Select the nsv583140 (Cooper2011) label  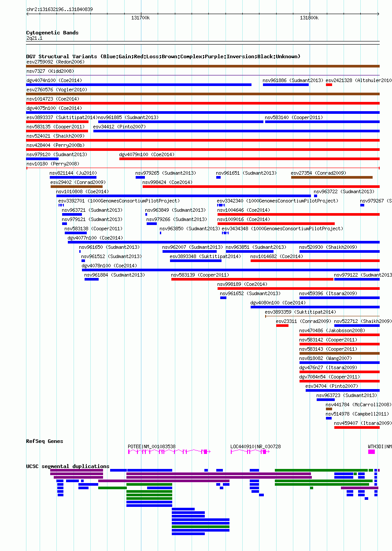click(x=294, y=117)
